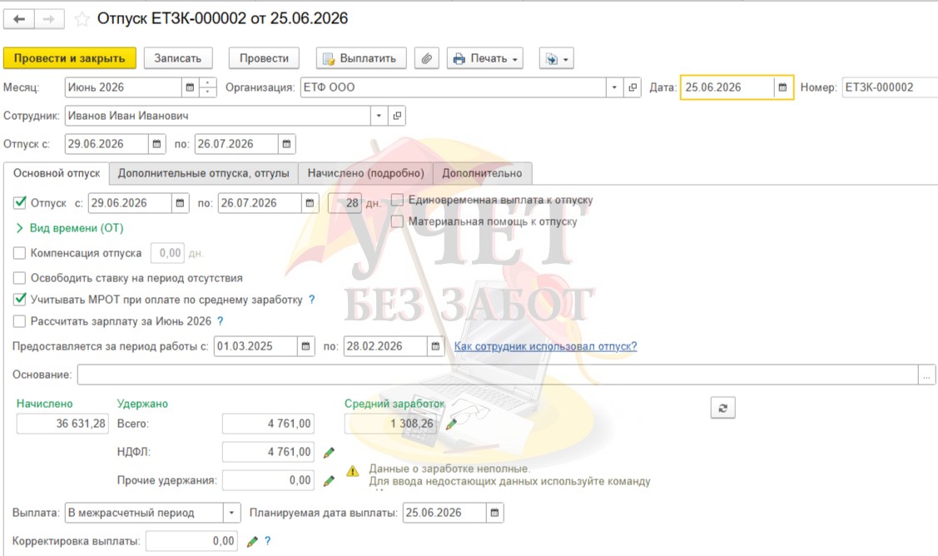938x556 pixels.
Task: Go back with the left arrow button
Action: point(19,19)
